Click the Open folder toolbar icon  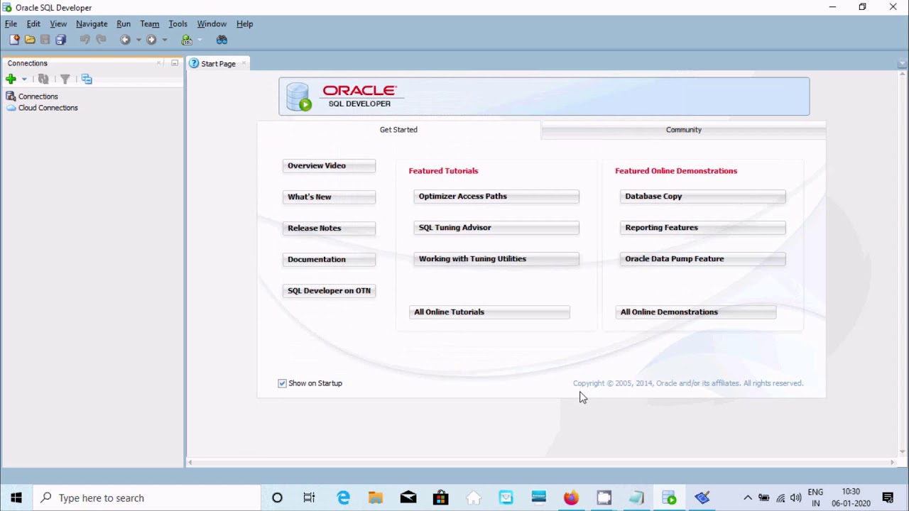[x=30, y=40]
